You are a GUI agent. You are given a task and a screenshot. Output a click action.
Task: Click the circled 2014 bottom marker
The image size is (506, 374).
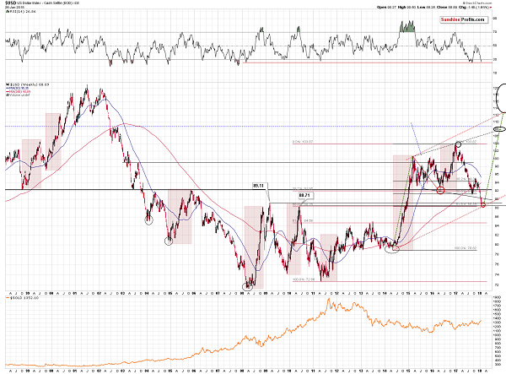[x=391, y=249]
